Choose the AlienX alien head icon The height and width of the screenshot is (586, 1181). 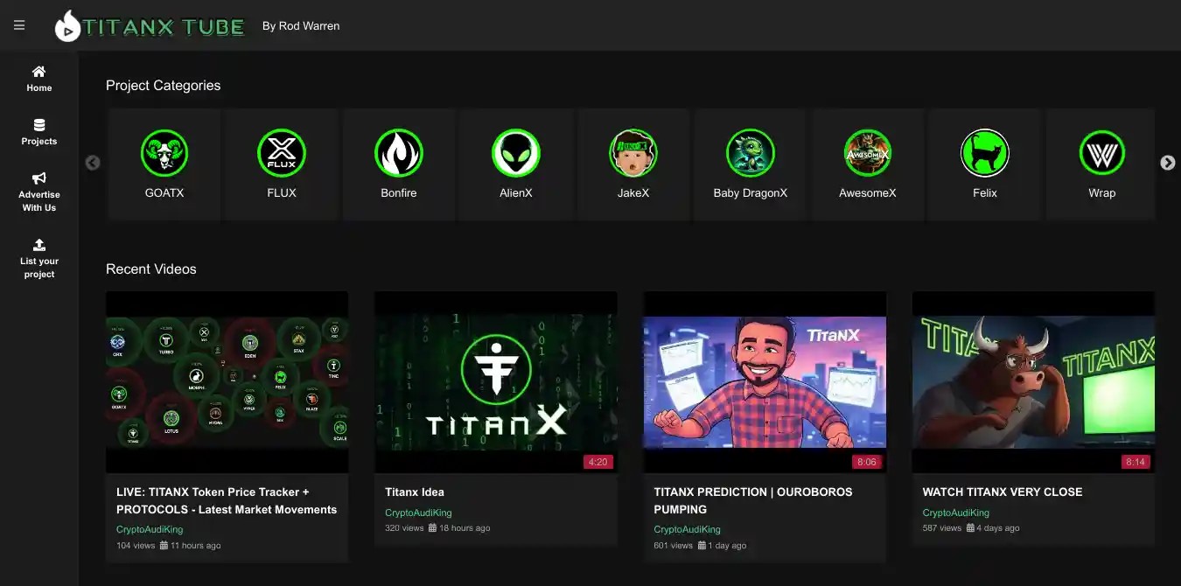(516, 154)
